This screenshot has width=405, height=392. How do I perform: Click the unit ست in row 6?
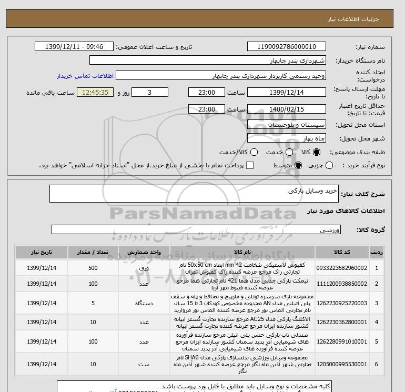coord(144,364)
